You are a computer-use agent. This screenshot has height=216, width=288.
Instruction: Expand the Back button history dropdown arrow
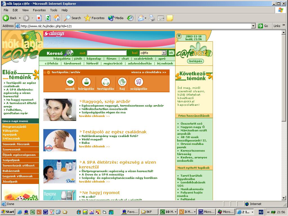point(20,18)
